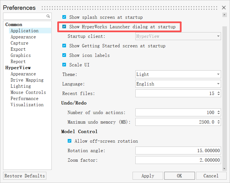The height and width of the screenshot is (183, 230).
Task: Go to Mouse Controls settings
Action: pyautogui.click(x=28, y=92)
